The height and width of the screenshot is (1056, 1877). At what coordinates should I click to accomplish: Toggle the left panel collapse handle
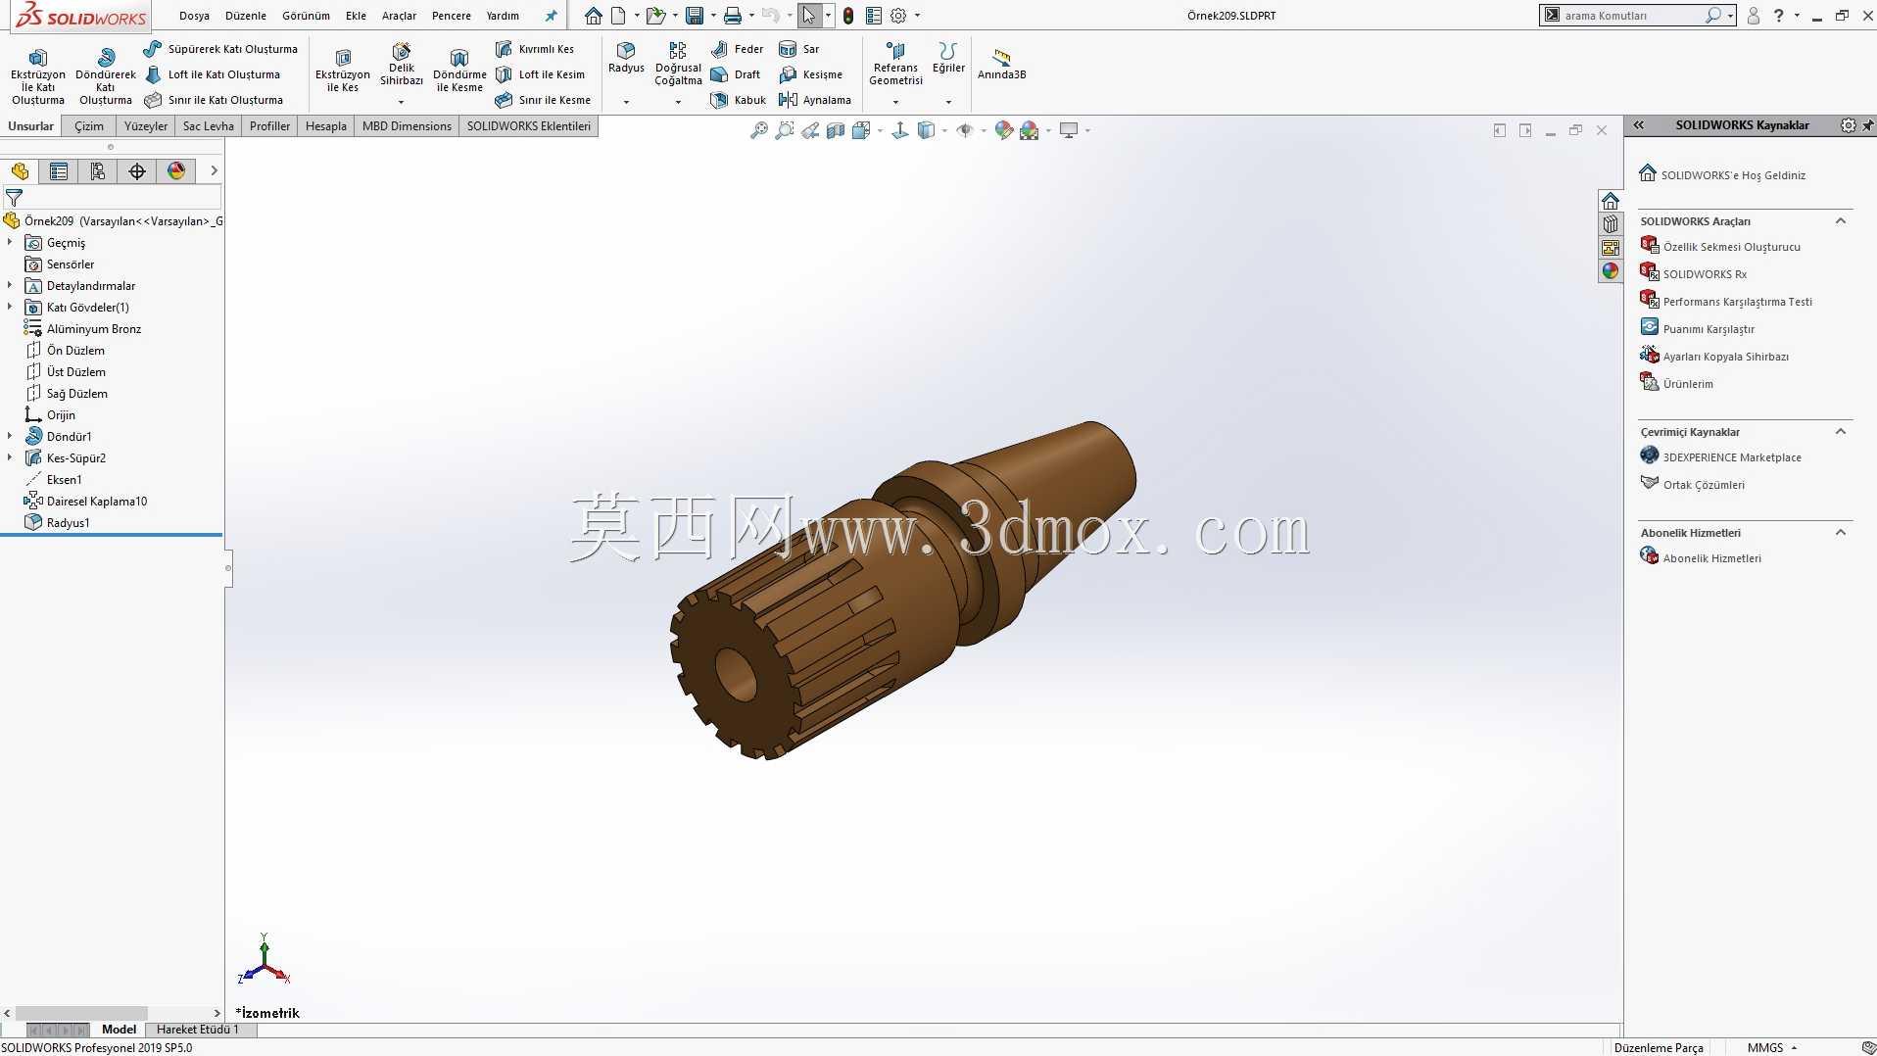click(x=228, y=568)
